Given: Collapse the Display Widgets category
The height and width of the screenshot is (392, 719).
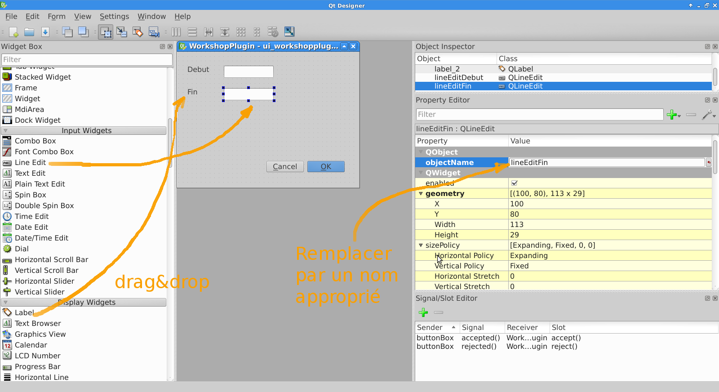Looking at the screenshot, I should (x=5, y=303).
